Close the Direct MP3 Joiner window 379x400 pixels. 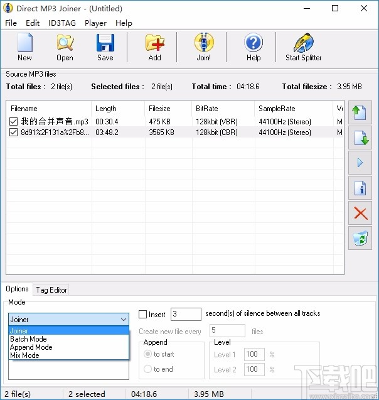pyautogui.click(x=364, y=8)
